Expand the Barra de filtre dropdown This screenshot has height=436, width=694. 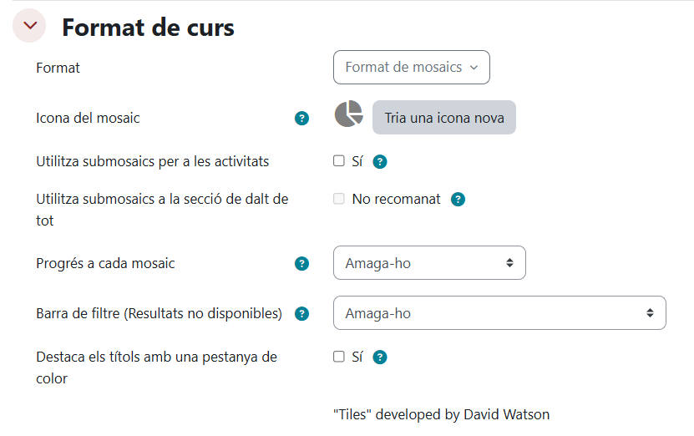[x=499, y=313]
